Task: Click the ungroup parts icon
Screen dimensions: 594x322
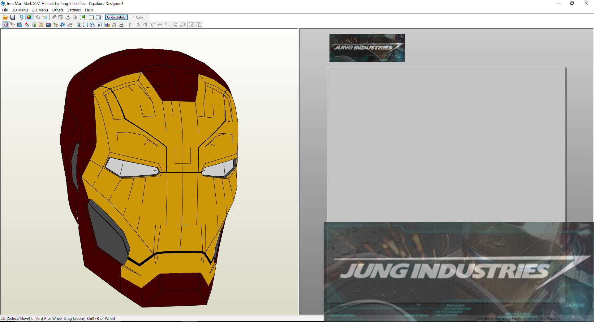Action: [199, 25]
